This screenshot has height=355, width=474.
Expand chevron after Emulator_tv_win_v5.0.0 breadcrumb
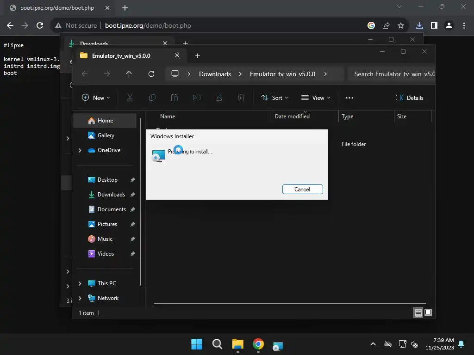tap(325, 74)
